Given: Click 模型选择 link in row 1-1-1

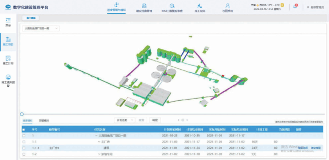Looking at the screenshot, I should coord(303,148).
